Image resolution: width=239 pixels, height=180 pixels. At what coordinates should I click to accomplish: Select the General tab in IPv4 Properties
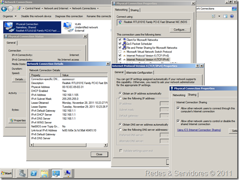tap(119, 72)
